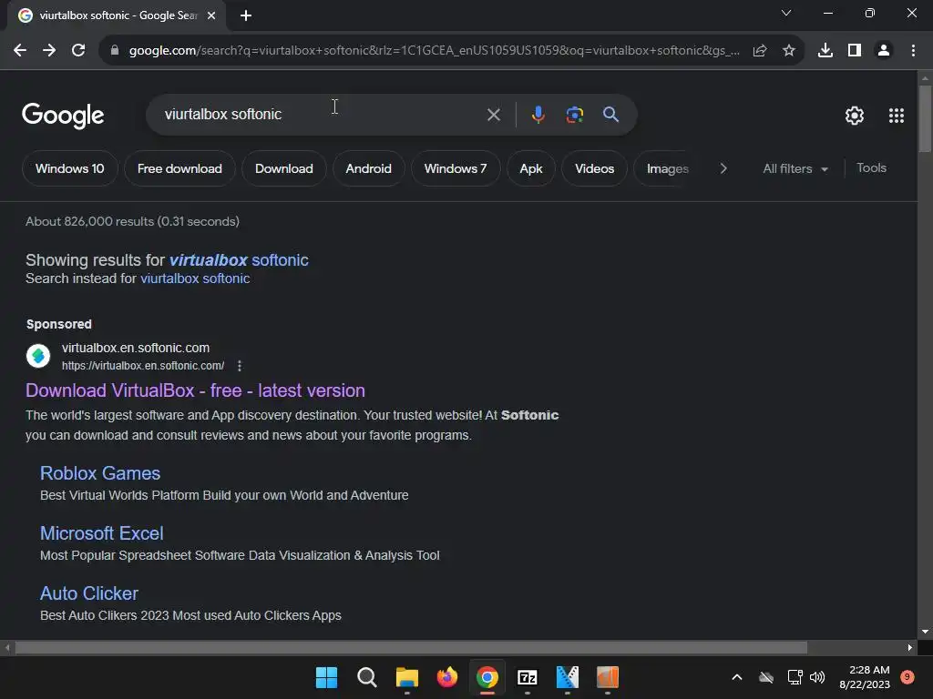Open the clock showing 2:28 AM

(x=865, y=677)
